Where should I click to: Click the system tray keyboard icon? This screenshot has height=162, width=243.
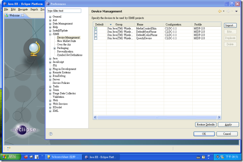click(x=198, y=157)
